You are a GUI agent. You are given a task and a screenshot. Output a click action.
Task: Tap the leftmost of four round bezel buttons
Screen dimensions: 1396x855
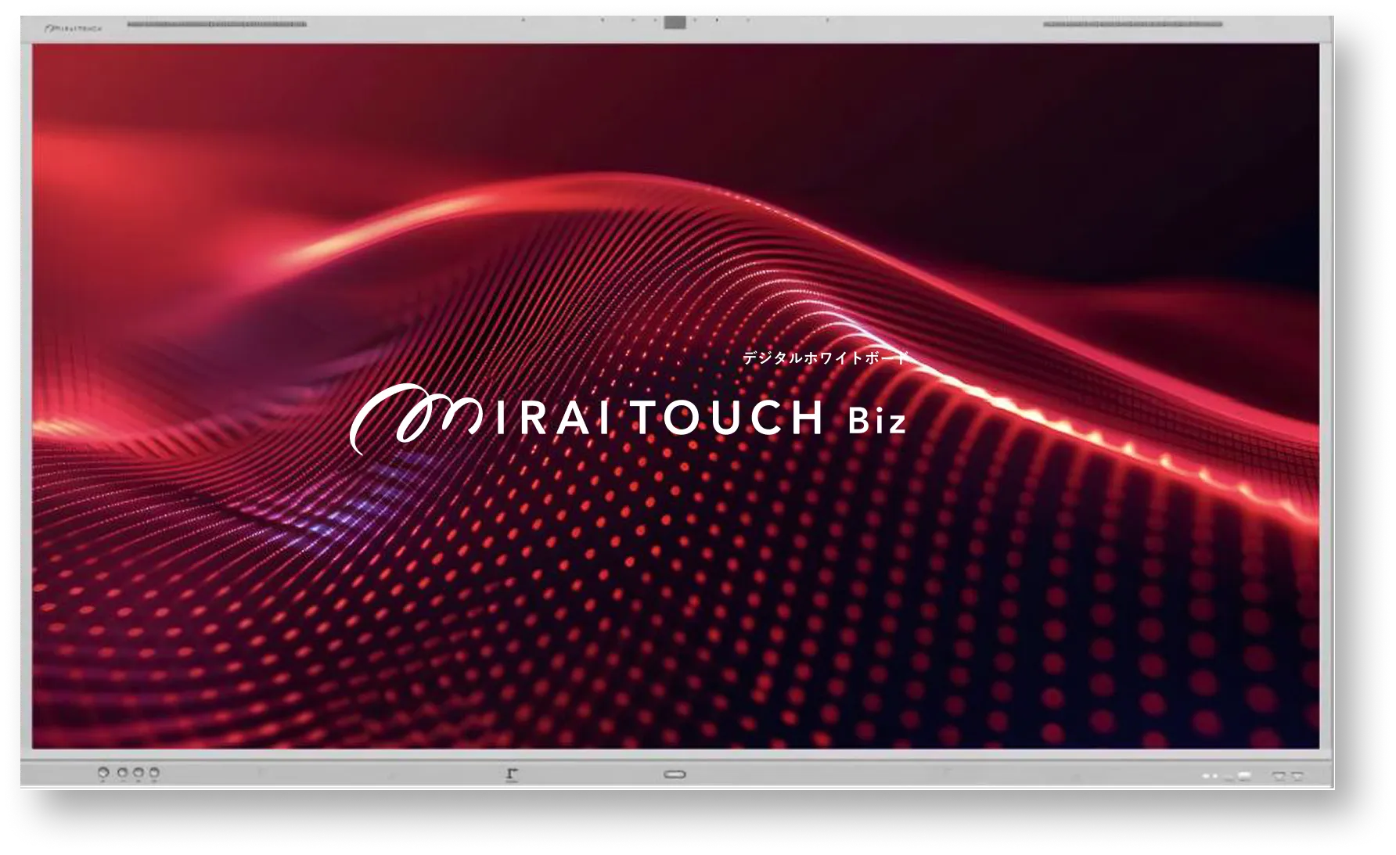103,773
